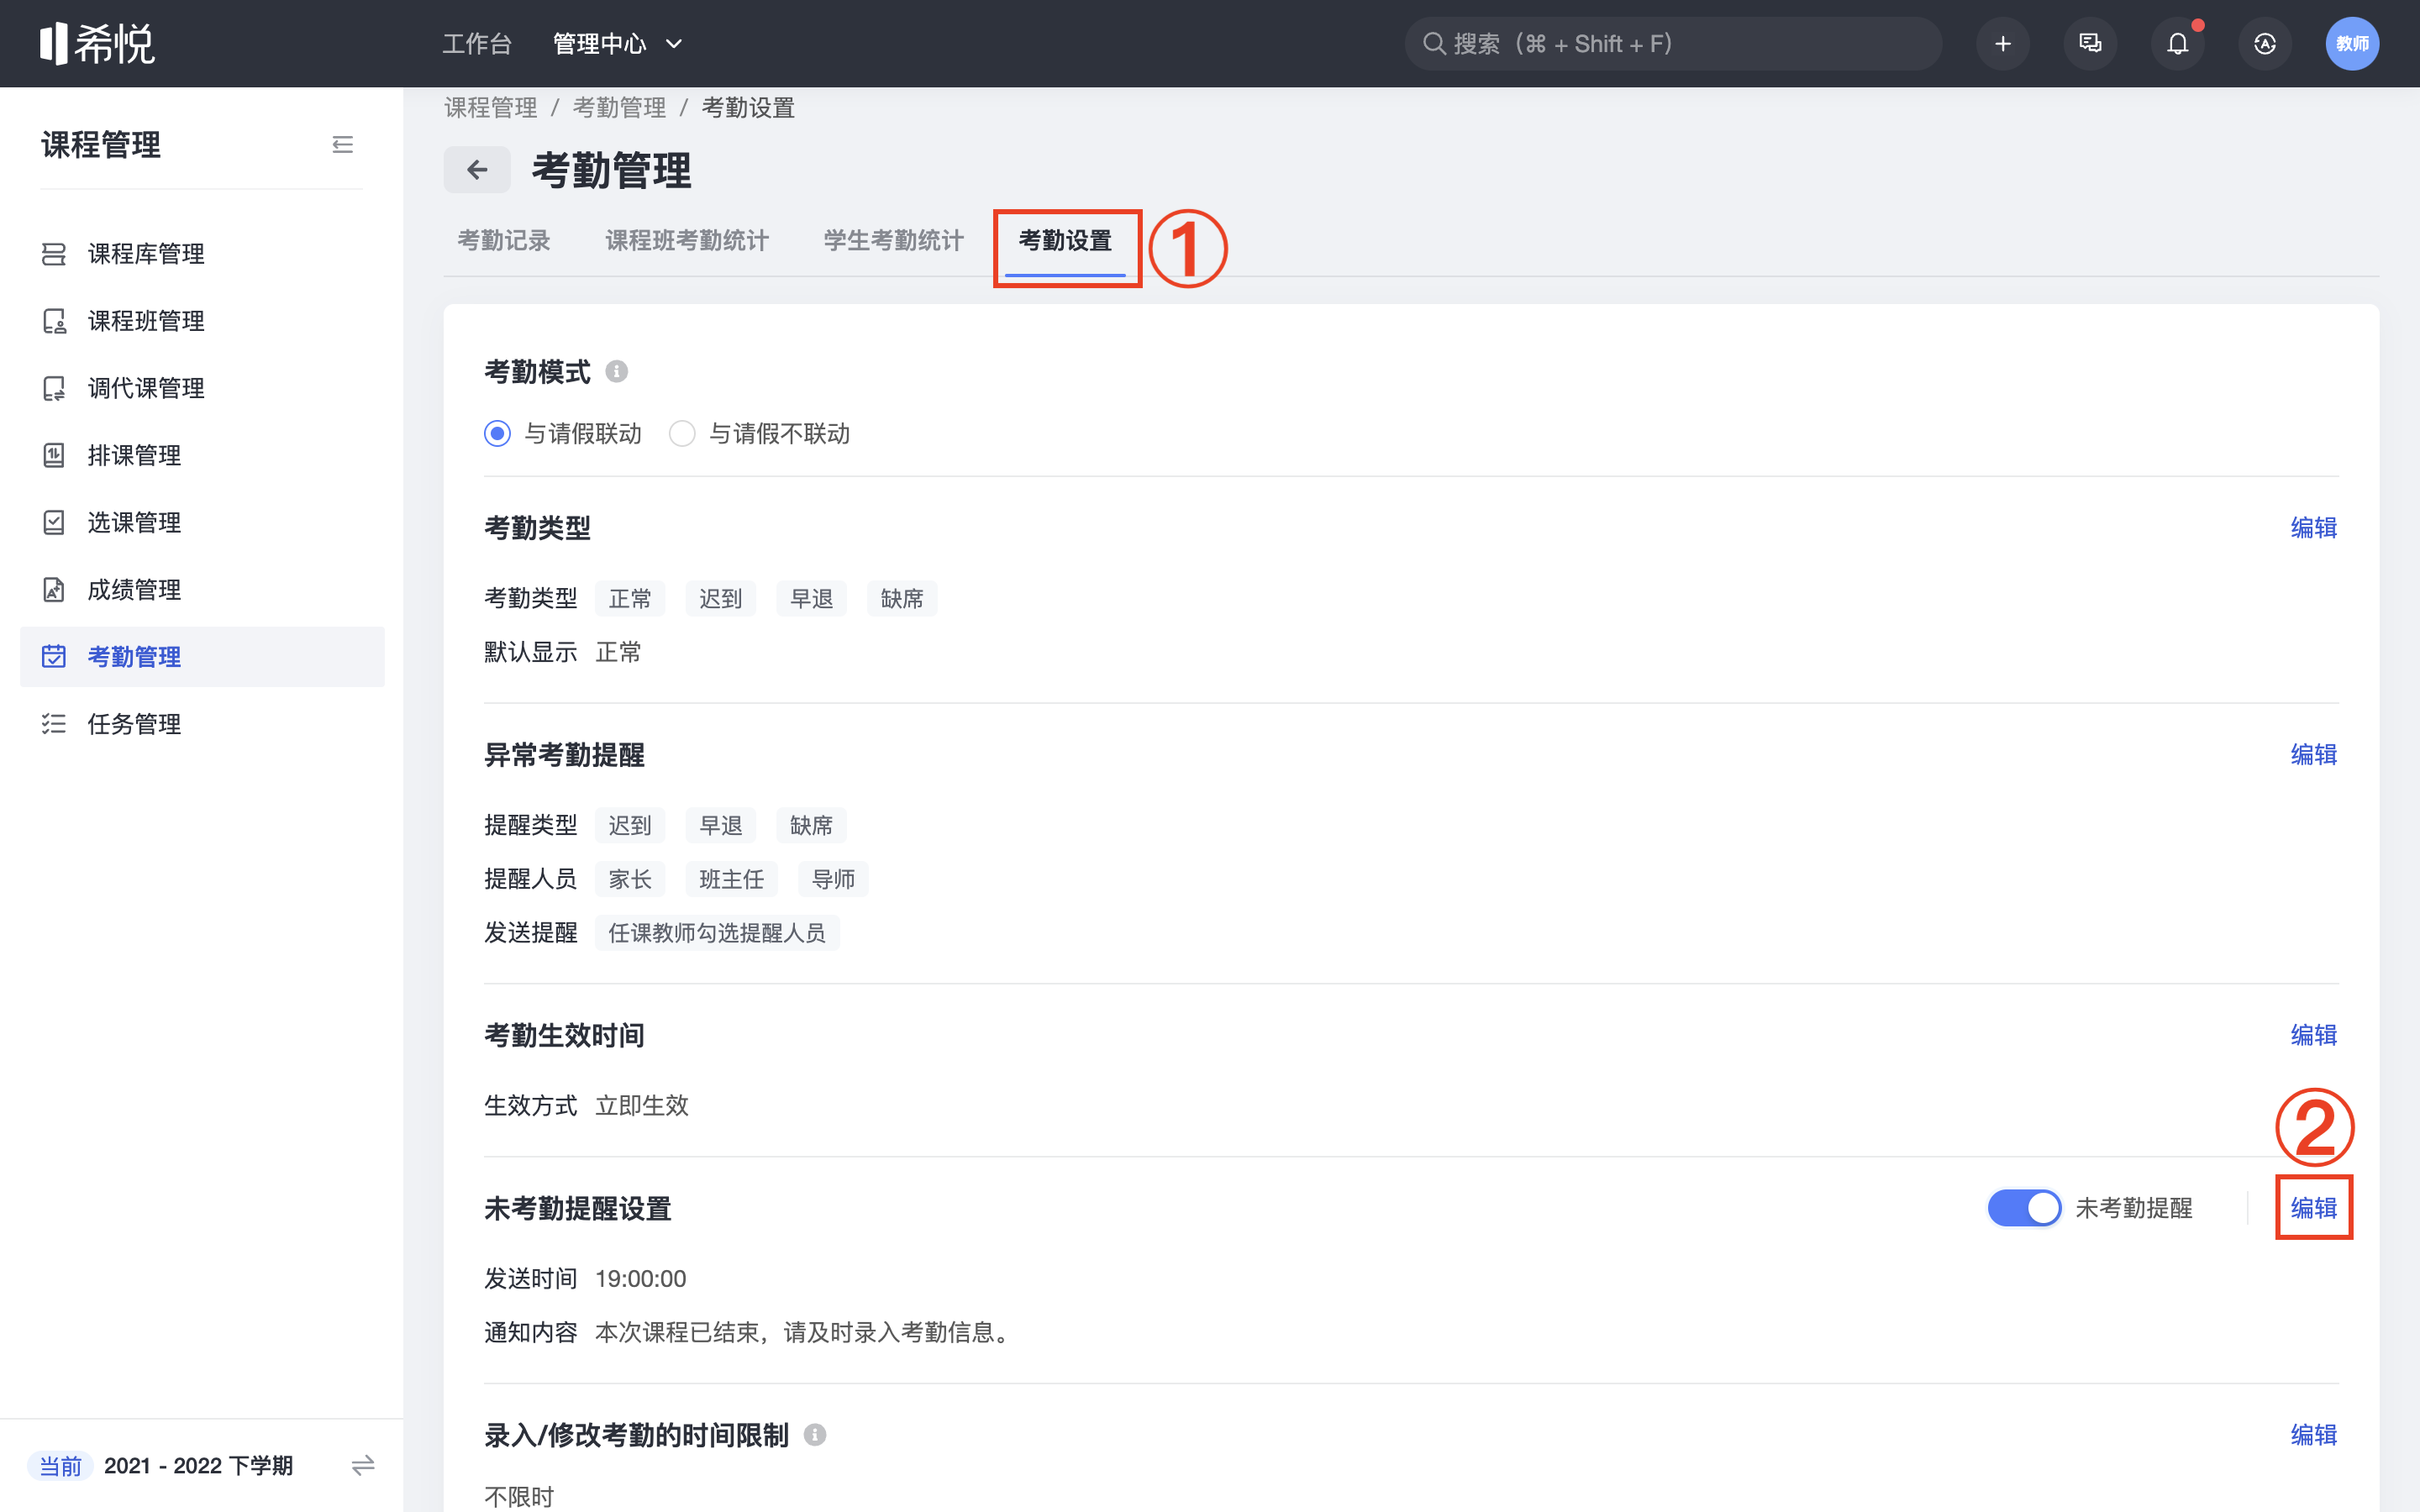The width and height of the screenshot is (2420, 1512).
Task: Click into the 搜索 input field
Action: coord(1673,44)
